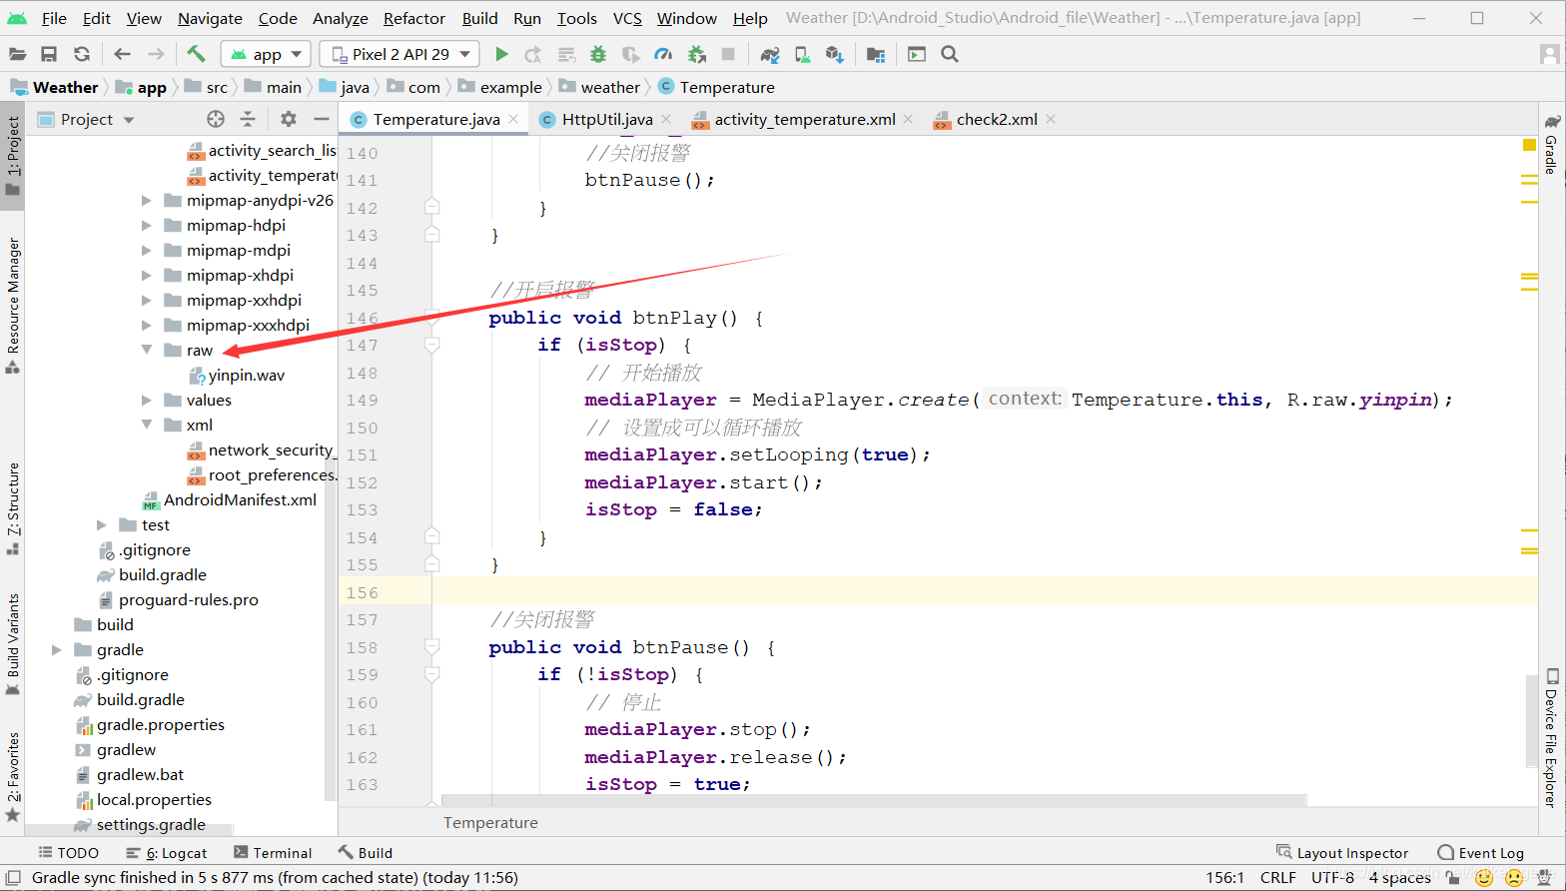Screen dimensions: 1566x891
Task: Click Run Anything toolbar icon
Action: click(917, 54)
